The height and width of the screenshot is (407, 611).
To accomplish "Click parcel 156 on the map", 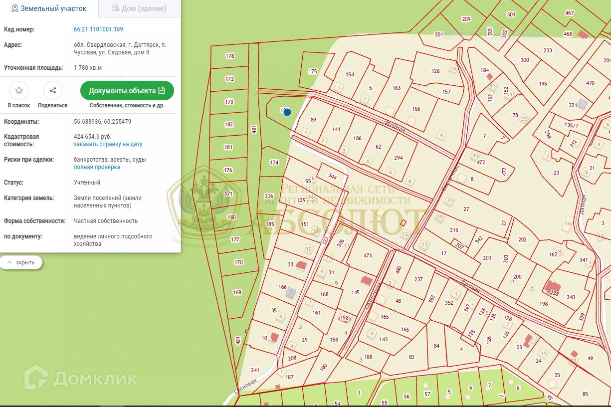I will (416, 109).
